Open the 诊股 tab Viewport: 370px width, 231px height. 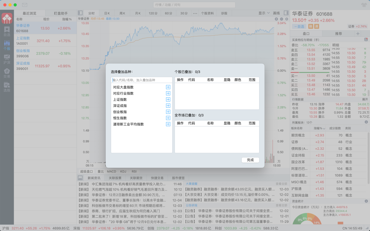point(224,13)
